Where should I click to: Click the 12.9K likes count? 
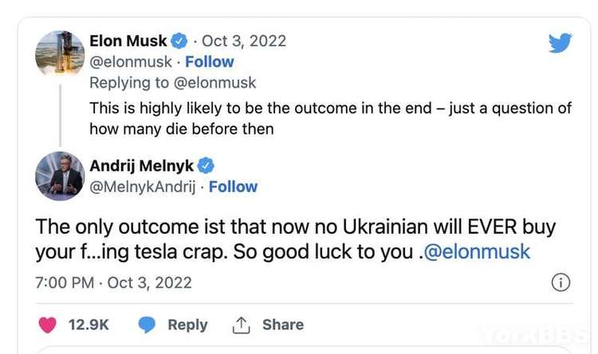coord(89,324)
